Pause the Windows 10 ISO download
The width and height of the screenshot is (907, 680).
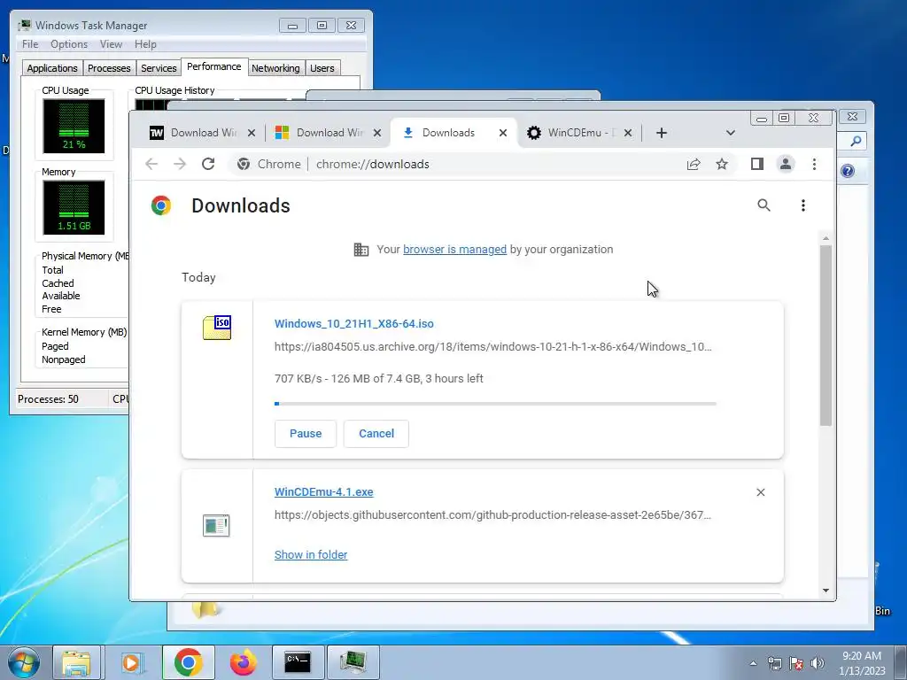click(306, 434)
